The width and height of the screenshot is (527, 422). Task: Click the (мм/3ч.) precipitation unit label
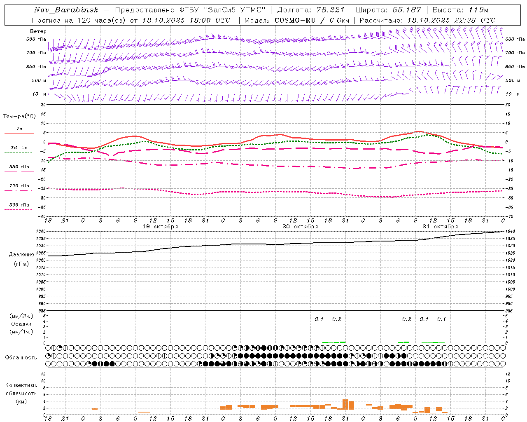click(x=21, y=316)
